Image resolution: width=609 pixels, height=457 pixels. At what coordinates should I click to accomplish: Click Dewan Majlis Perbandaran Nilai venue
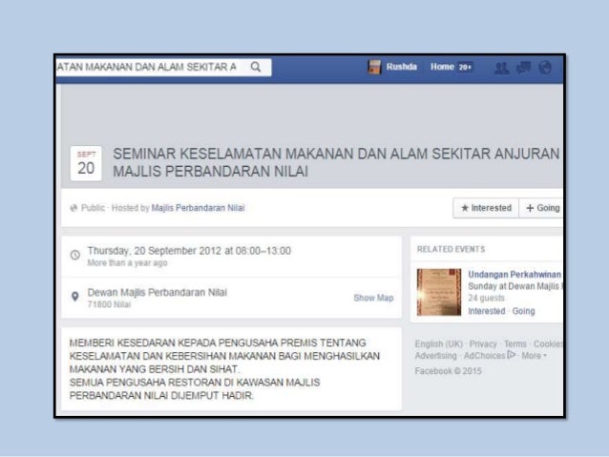[x=157, y=292]
